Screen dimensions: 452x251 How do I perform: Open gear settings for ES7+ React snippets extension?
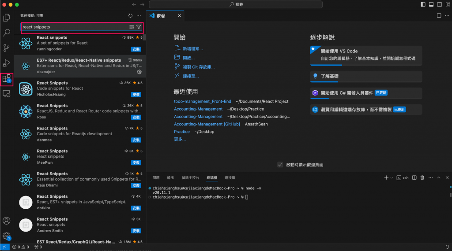point(139,72)
